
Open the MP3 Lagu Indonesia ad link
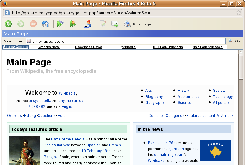click(168, 47)
